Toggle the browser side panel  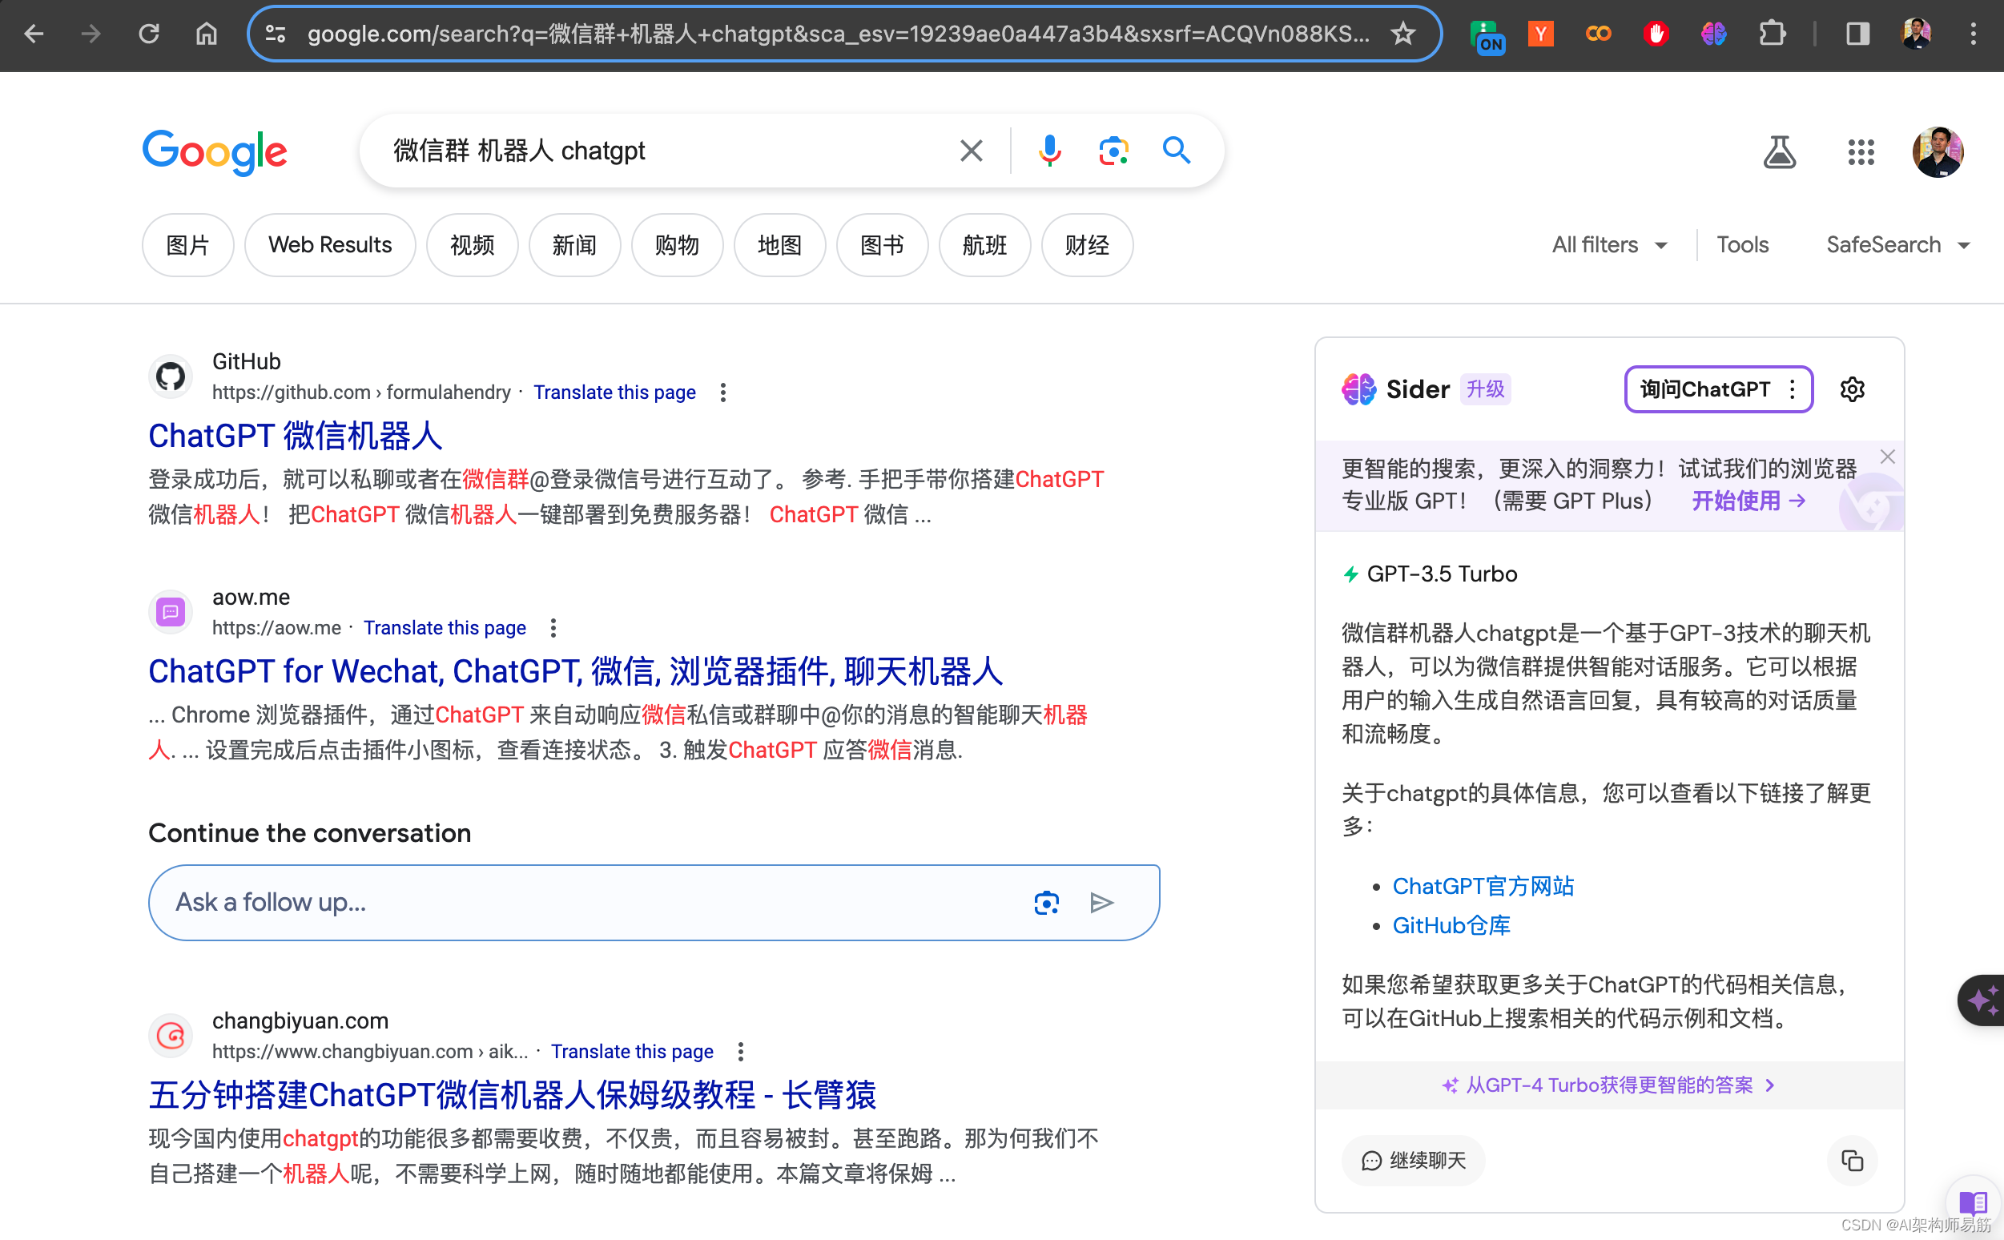1857,34
